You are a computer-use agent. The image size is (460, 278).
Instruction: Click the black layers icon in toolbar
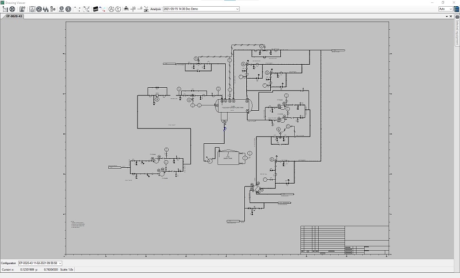point(95,9)
